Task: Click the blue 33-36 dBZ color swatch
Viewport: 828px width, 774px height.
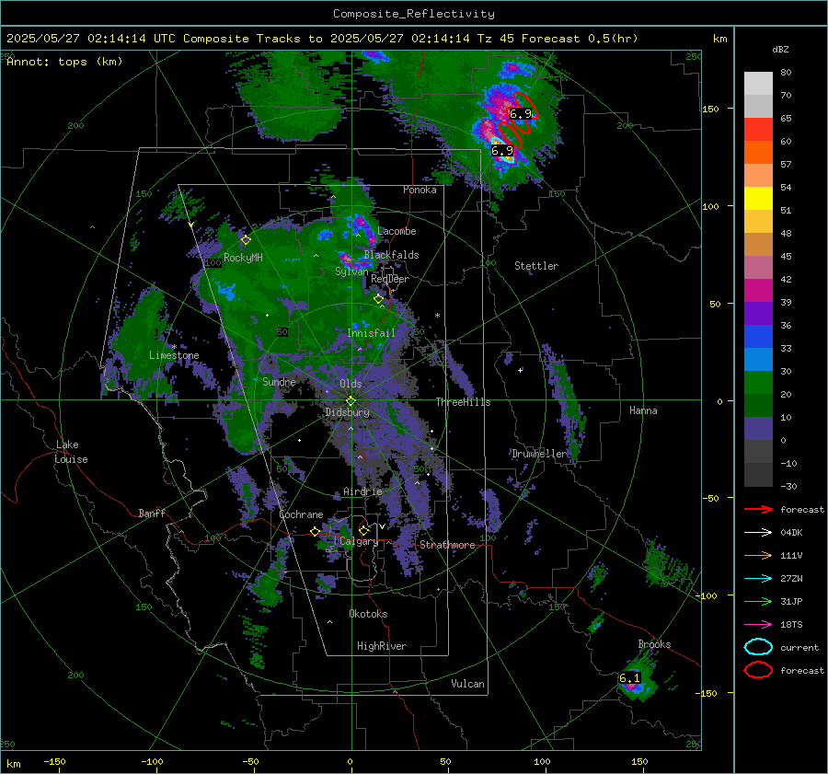Action: pyautogui.click(x=758, y=337)
